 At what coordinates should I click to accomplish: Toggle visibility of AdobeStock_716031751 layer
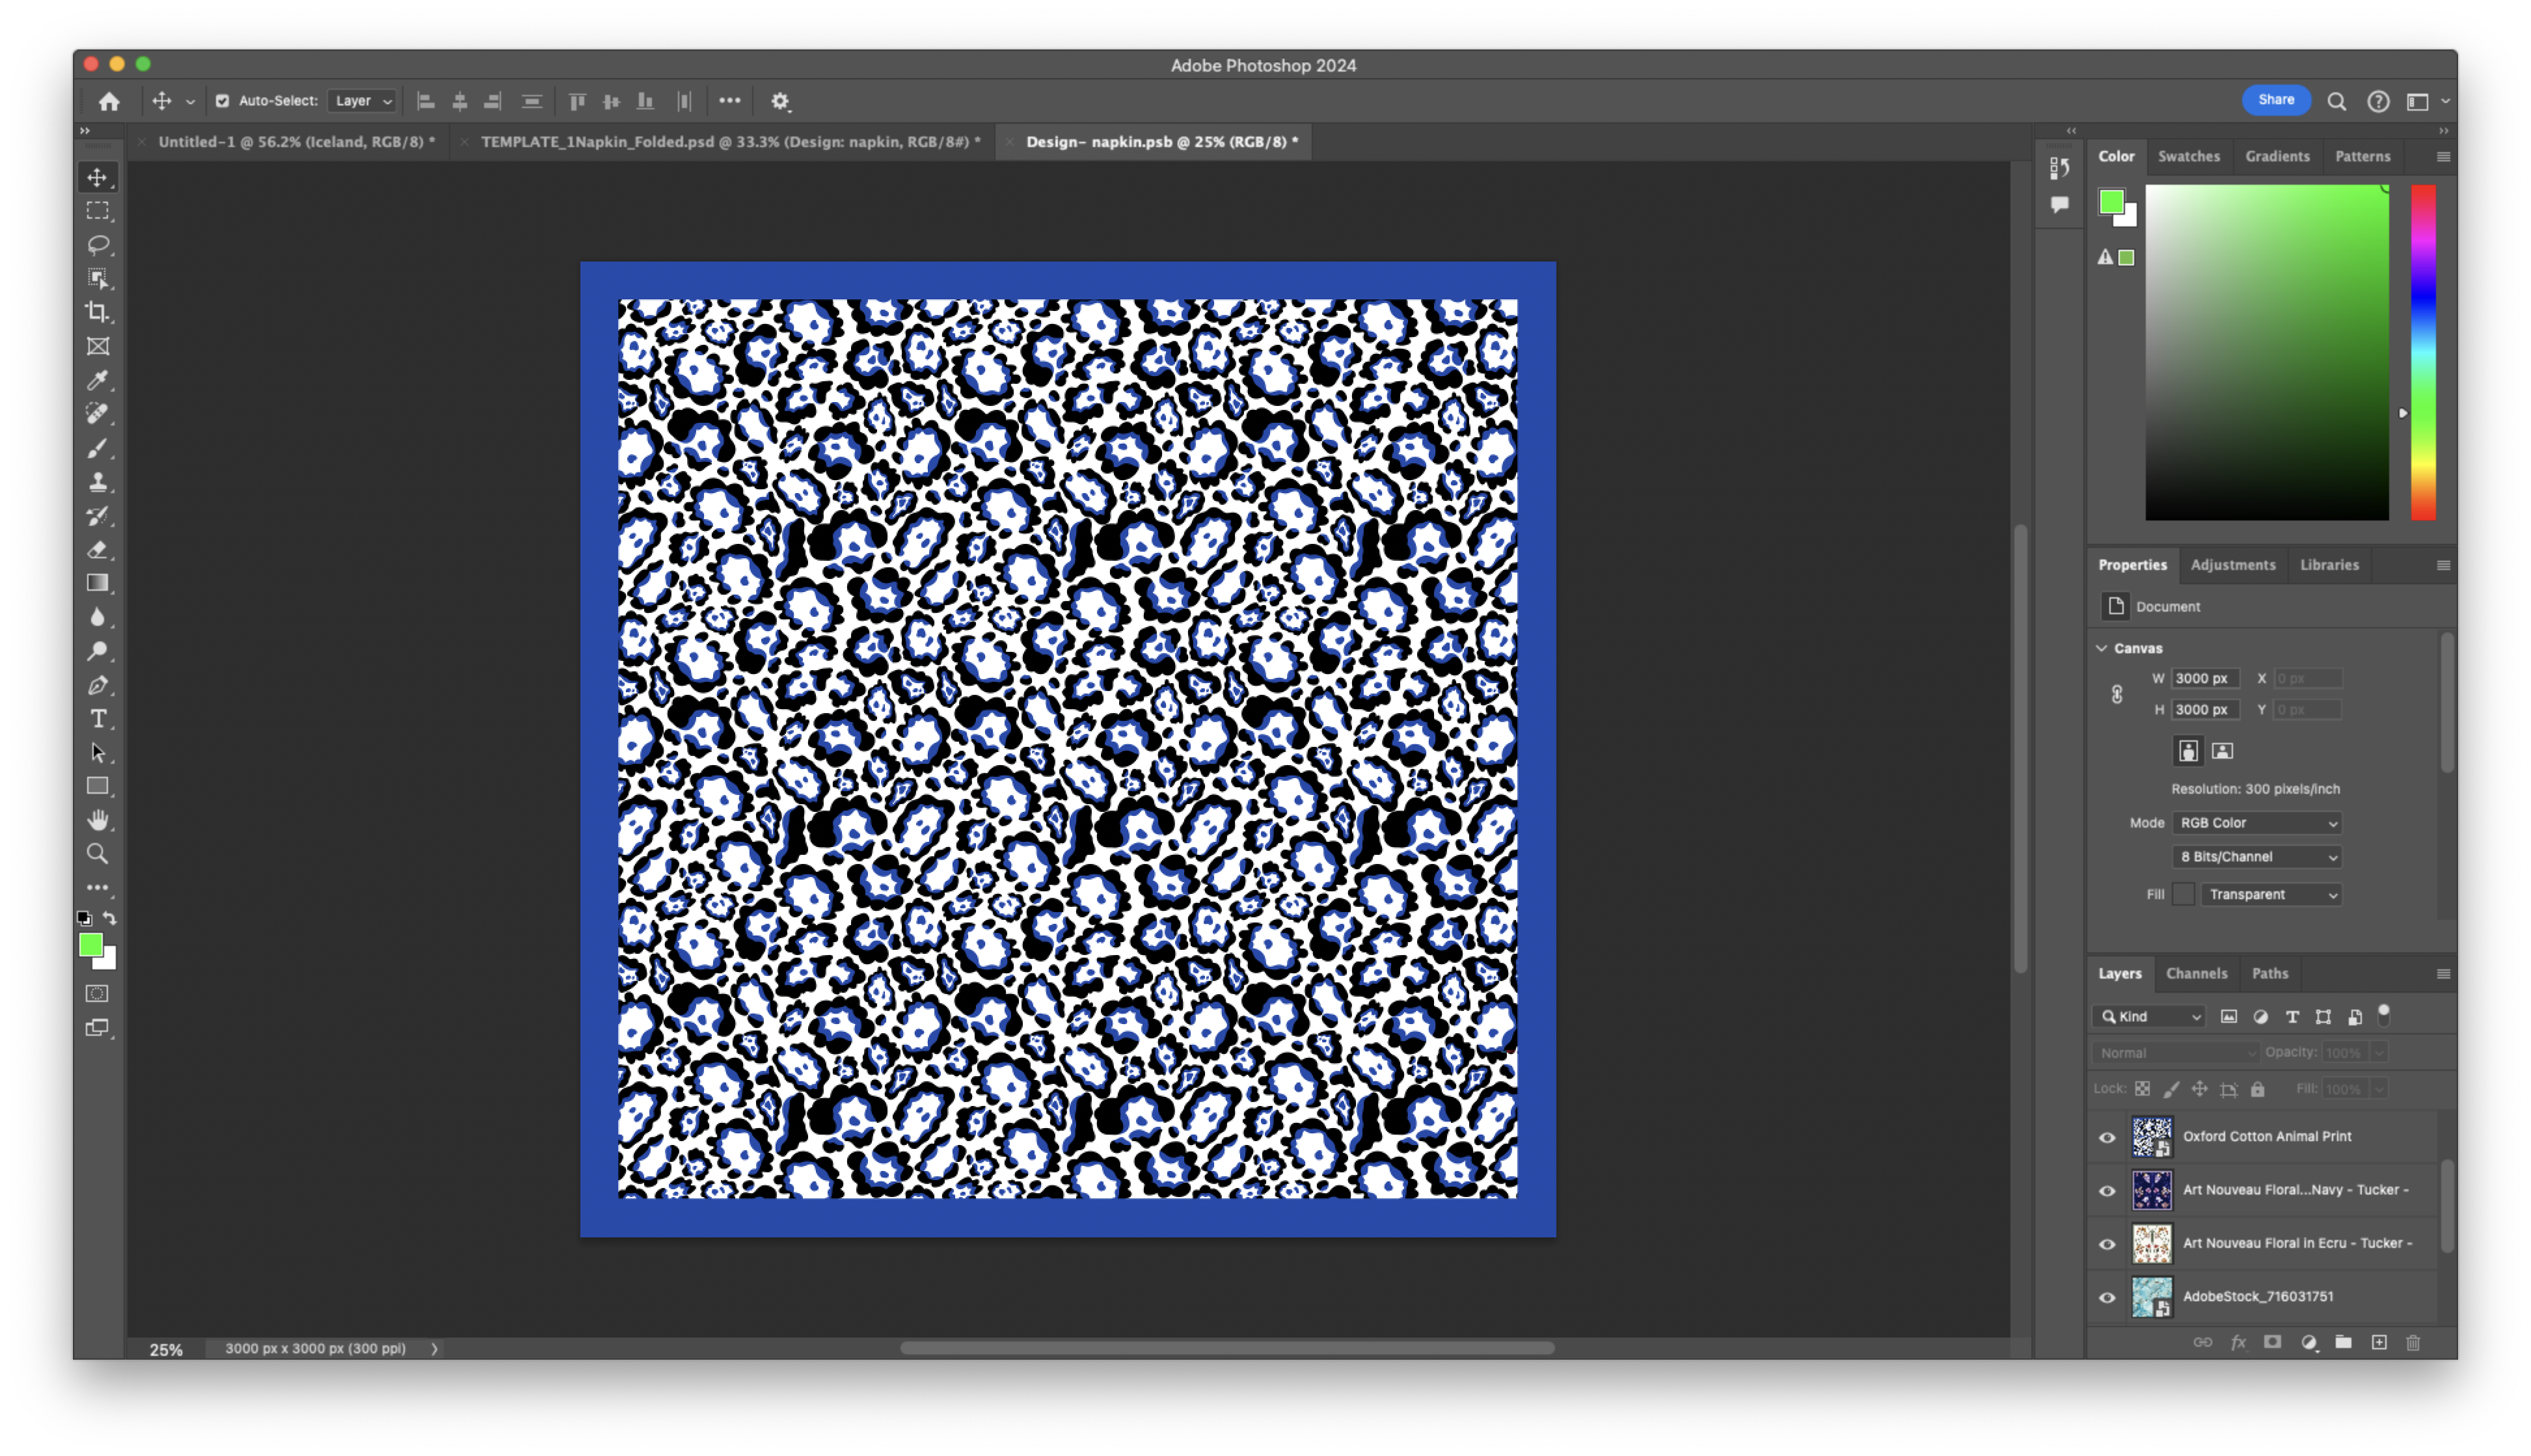pyautogui.click(x=2106, y=1297)
